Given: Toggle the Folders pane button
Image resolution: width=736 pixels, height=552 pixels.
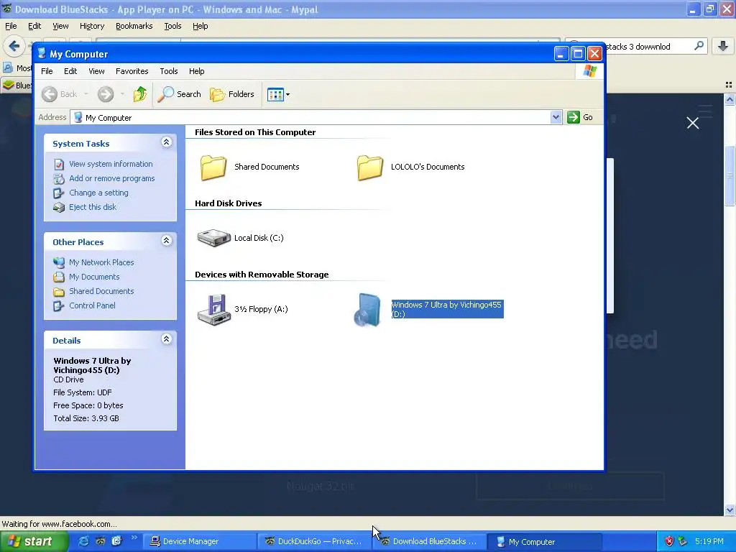Looking at the screenshot, I should [232, 94].
